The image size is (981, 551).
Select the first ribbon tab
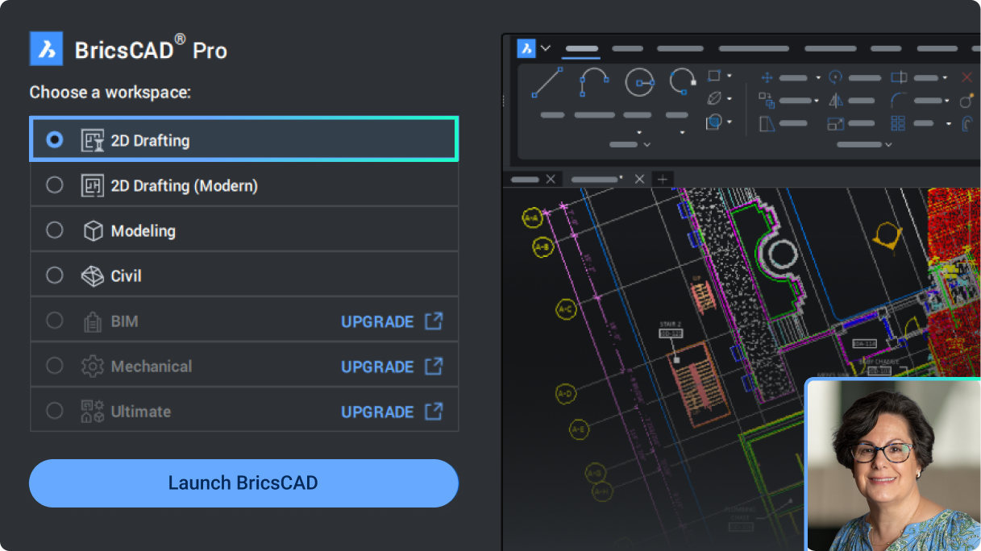[581, 49]
